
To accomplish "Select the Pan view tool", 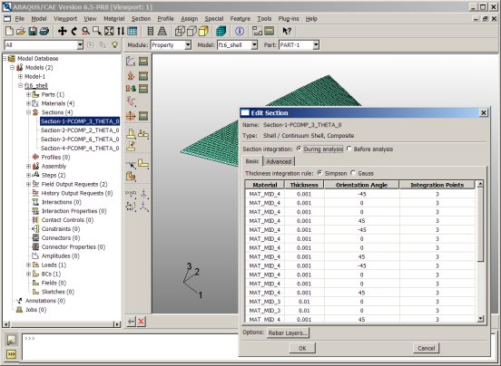I will coord(62,31).
